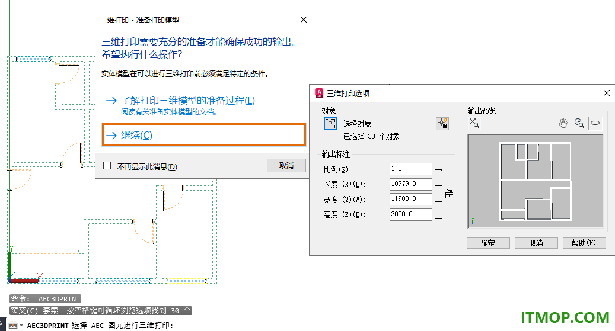Click the Help (帮助) button
Viewport: 615px width, 331px height.
click(x=584, y=243)
